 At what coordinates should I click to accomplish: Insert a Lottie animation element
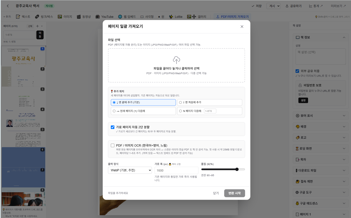coord(176,17)
